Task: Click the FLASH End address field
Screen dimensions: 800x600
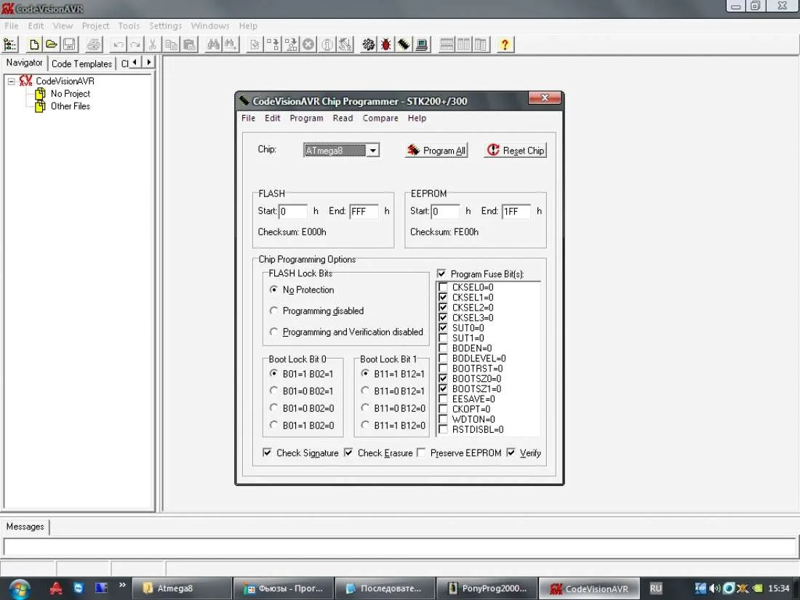Action: [364, 211]
